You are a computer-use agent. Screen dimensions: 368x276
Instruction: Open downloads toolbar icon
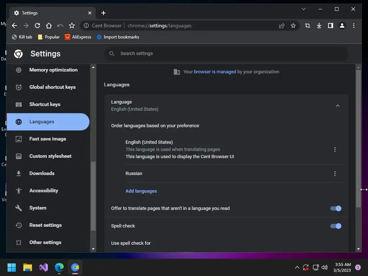[x=319, y=26]
